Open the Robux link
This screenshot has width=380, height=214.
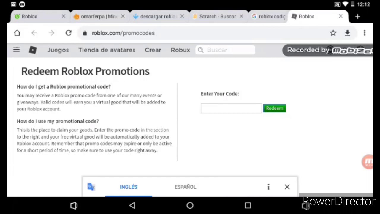(x=180, y=50)
